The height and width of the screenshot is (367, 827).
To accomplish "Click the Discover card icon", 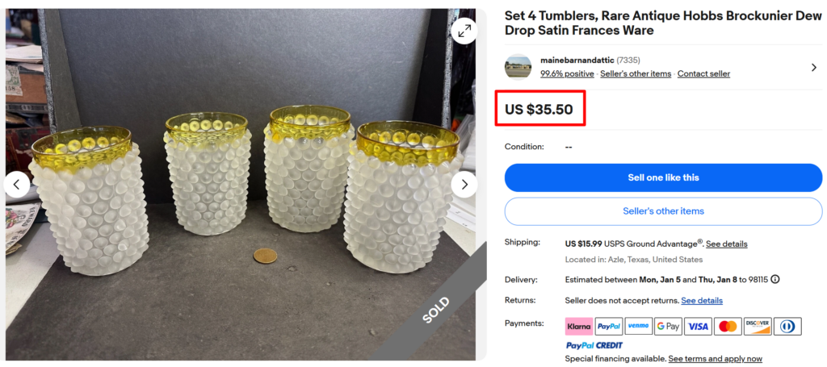I will (758, 327).
